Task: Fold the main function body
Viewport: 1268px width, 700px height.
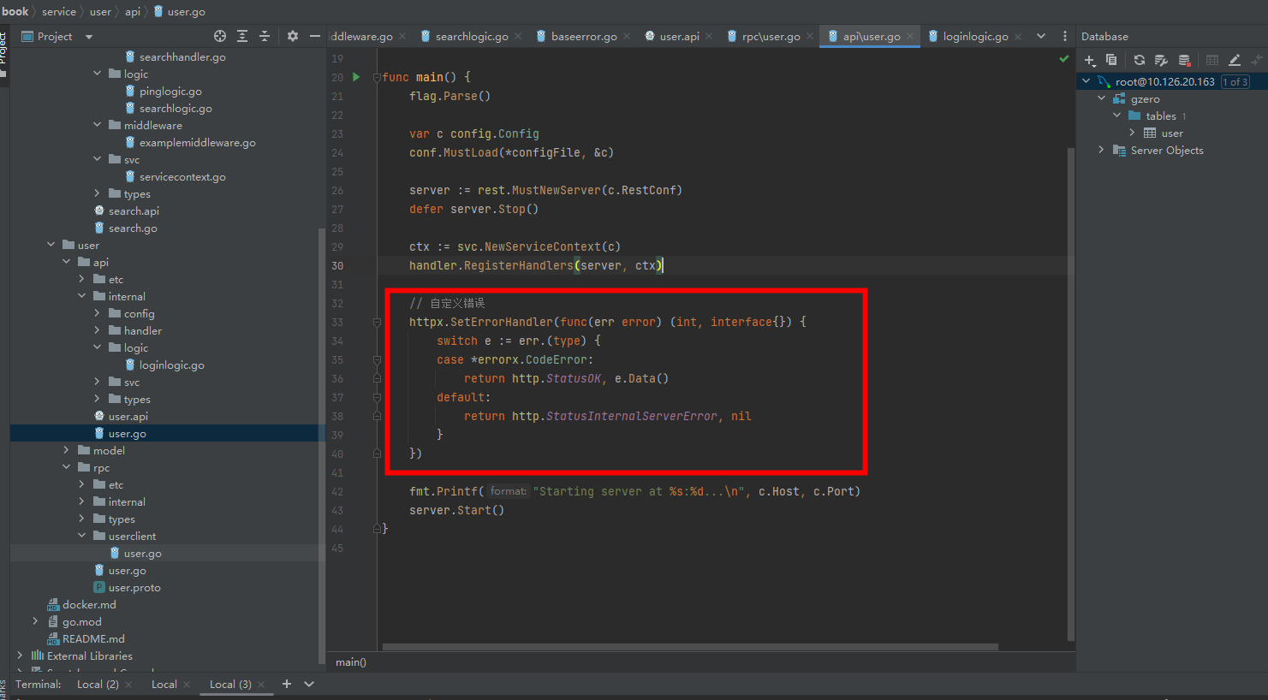Action: click(377, 77)
